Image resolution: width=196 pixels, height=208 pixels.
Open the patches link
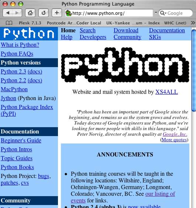[9, 183]
